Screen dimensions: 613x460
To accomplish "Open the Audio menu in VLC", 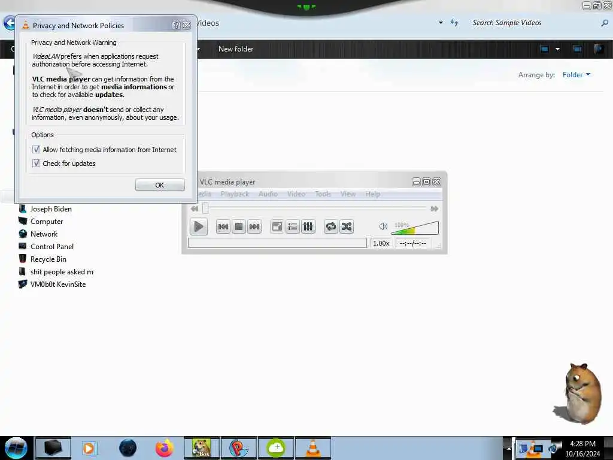I will point(268,194).
